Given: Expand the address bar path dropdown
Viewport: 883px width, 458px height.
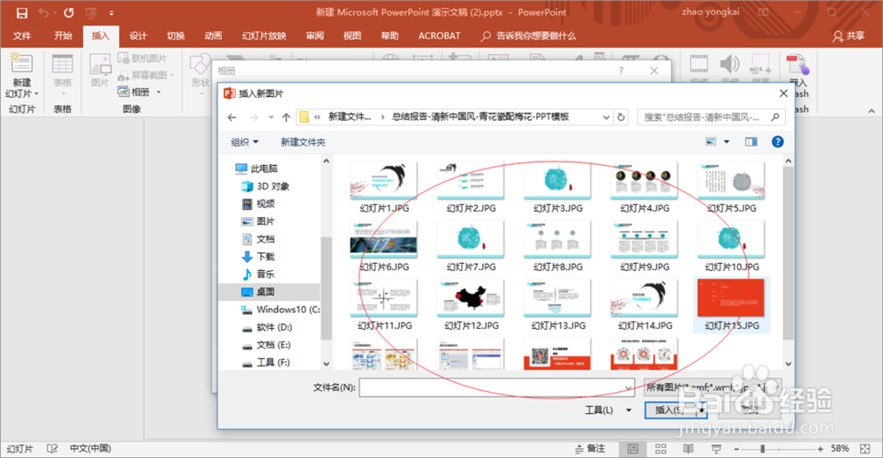Looking at the screenshot, I should (606, 117).
